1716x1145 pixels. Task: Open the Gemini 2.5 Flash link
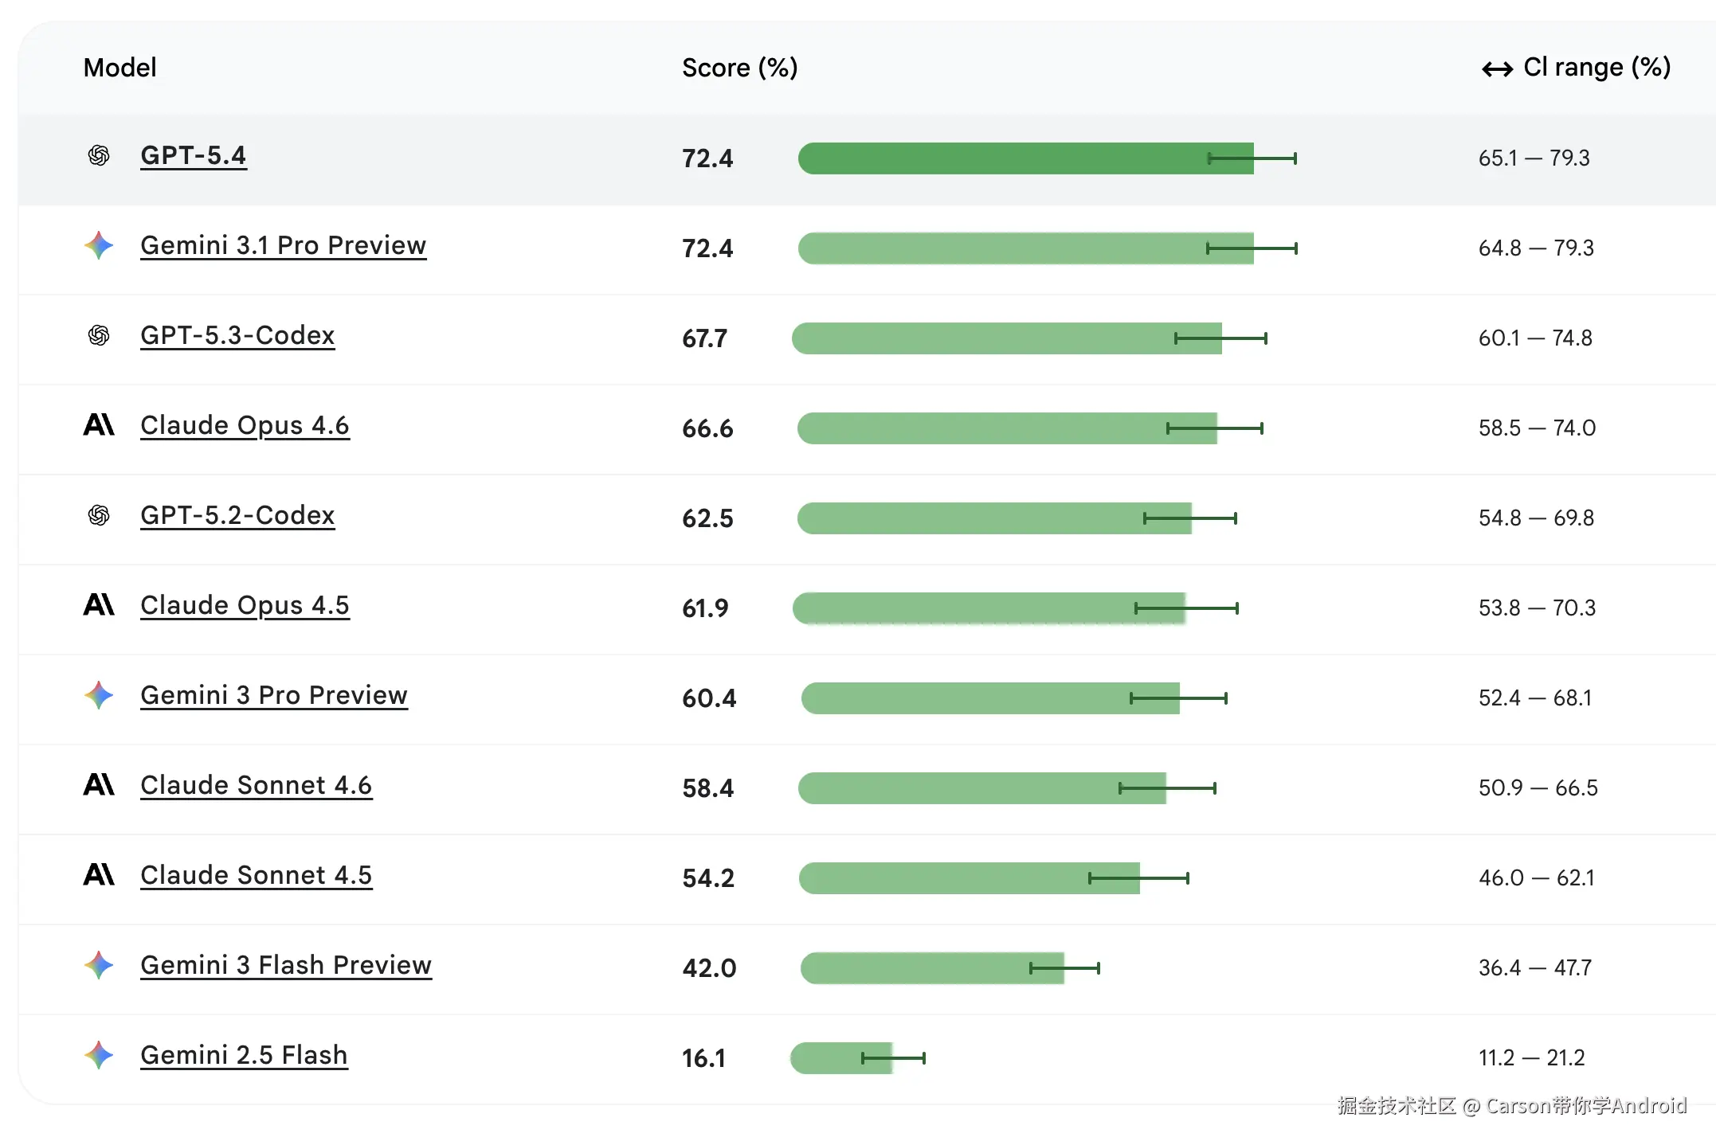(244, 1055)
